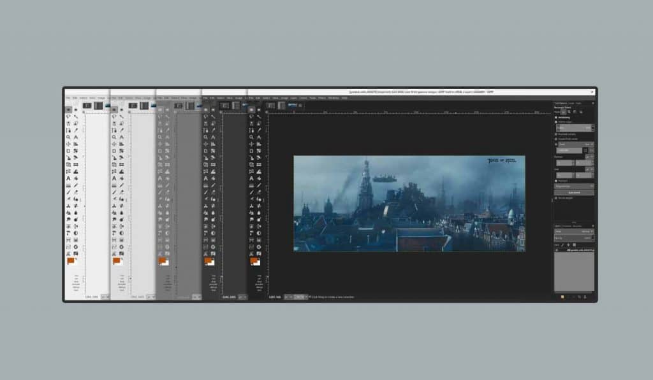653x380 pixels.
Task: Select Align tool in darkest-theme toolbox
Action: [259, 144]
